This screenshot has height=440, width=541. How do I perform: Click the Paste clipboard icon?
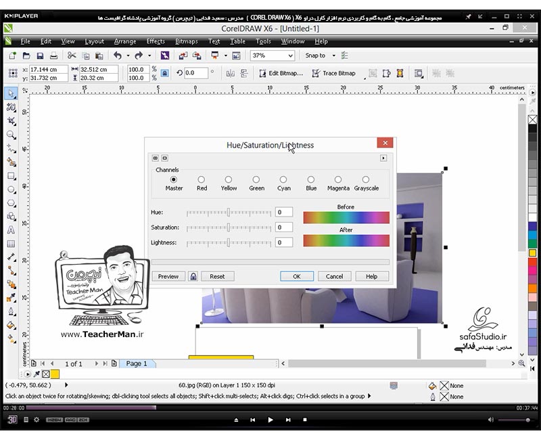[x=99, y=56]
